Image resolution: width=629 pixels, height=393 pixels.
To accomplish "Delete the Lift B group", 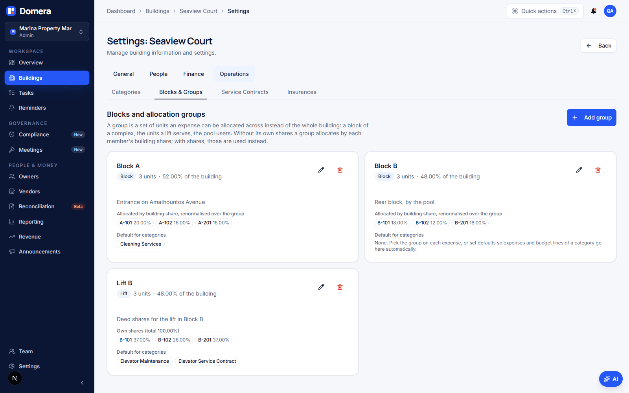I will pos(340,287).
